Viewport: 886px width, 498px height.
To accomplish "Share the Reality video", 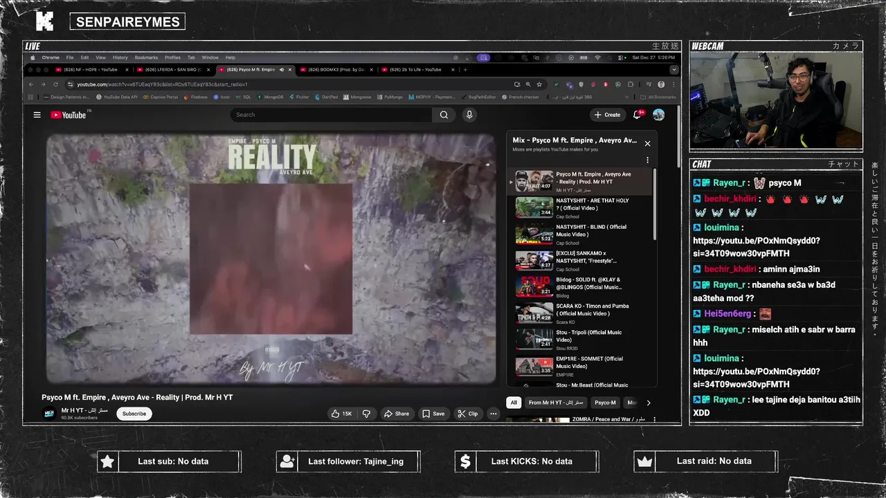I will pos(397,414).
